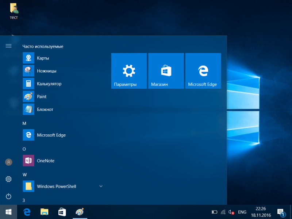Click the З section header
Viewport: 292px width, 219px height.
tap(24, 200)
